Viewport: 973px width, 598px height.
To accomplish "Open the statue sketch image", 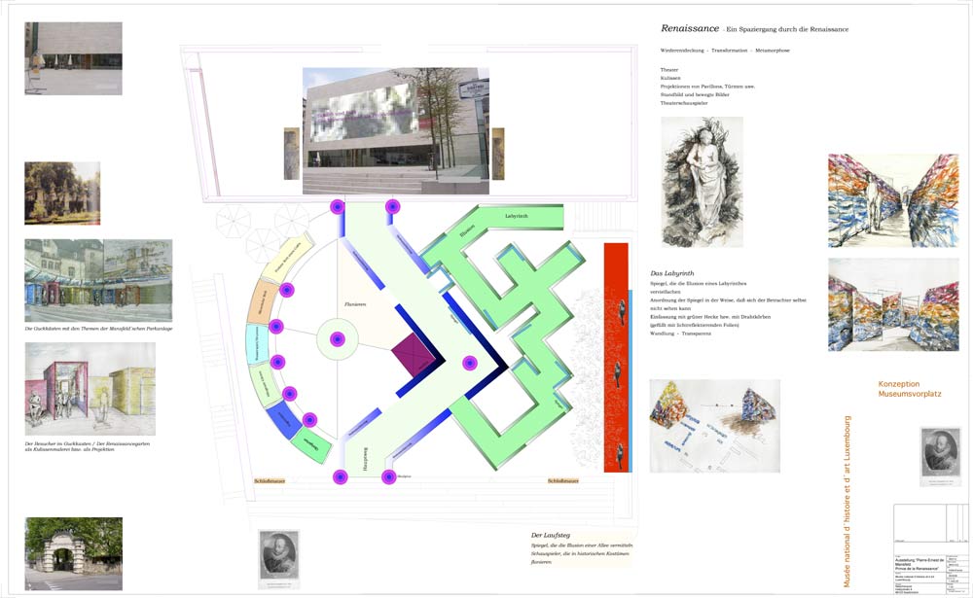I will coord(702,182).
